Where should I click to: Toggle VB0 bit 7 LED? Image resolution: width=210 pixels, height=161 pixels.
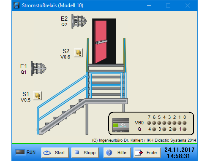point(149,123)
